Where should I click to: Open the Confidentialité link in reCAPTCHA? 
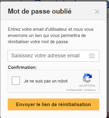[x=74, y=90]
